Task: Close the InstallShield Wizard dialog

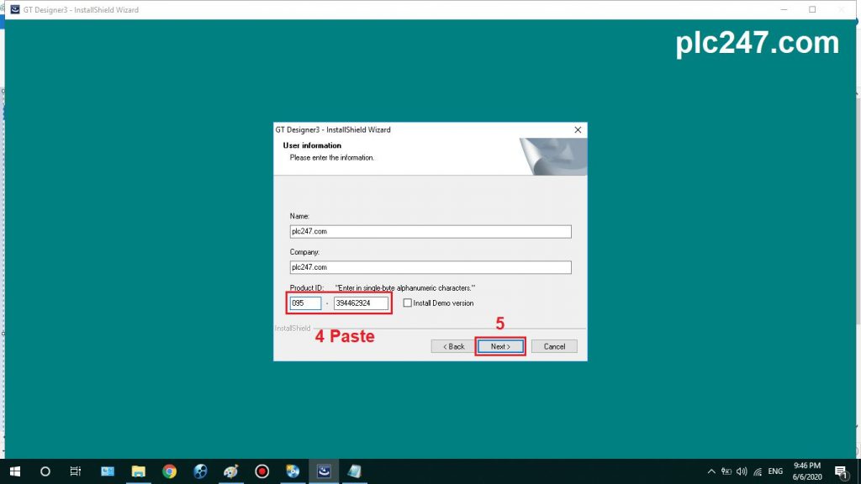Action: coord(578,130)
